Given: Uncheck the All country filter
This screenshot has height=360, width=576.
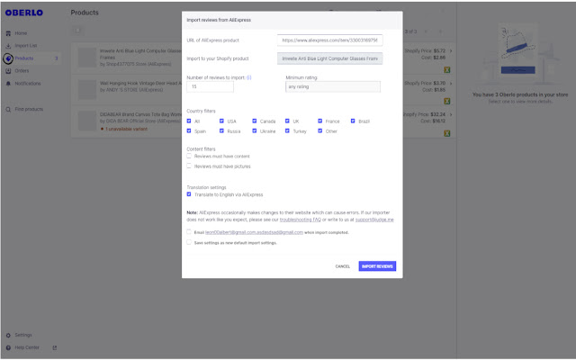Looking at the screenshot, I should [189, 121].
